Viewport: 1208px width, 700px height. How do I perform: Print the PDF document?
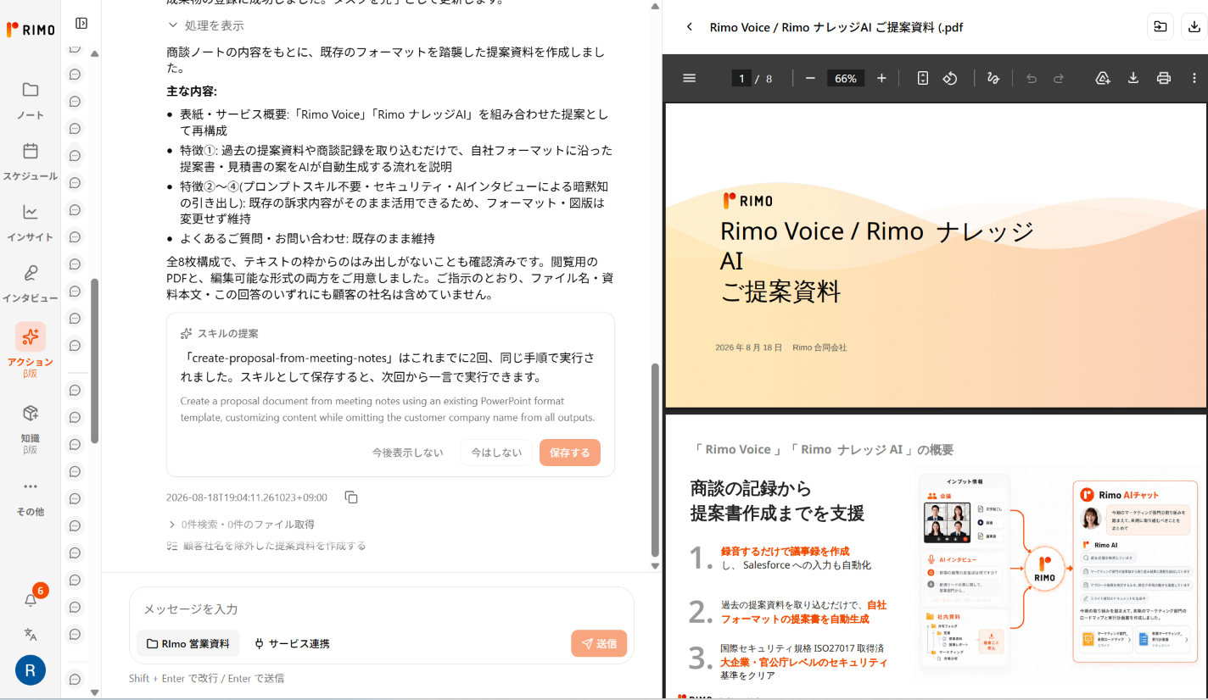click(x=1164, y=78)
